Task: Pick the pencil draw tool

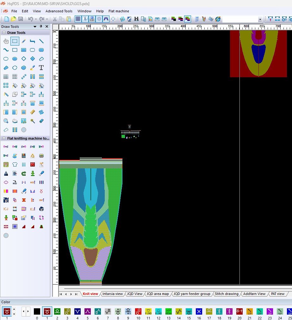Action: pos(23,41)
